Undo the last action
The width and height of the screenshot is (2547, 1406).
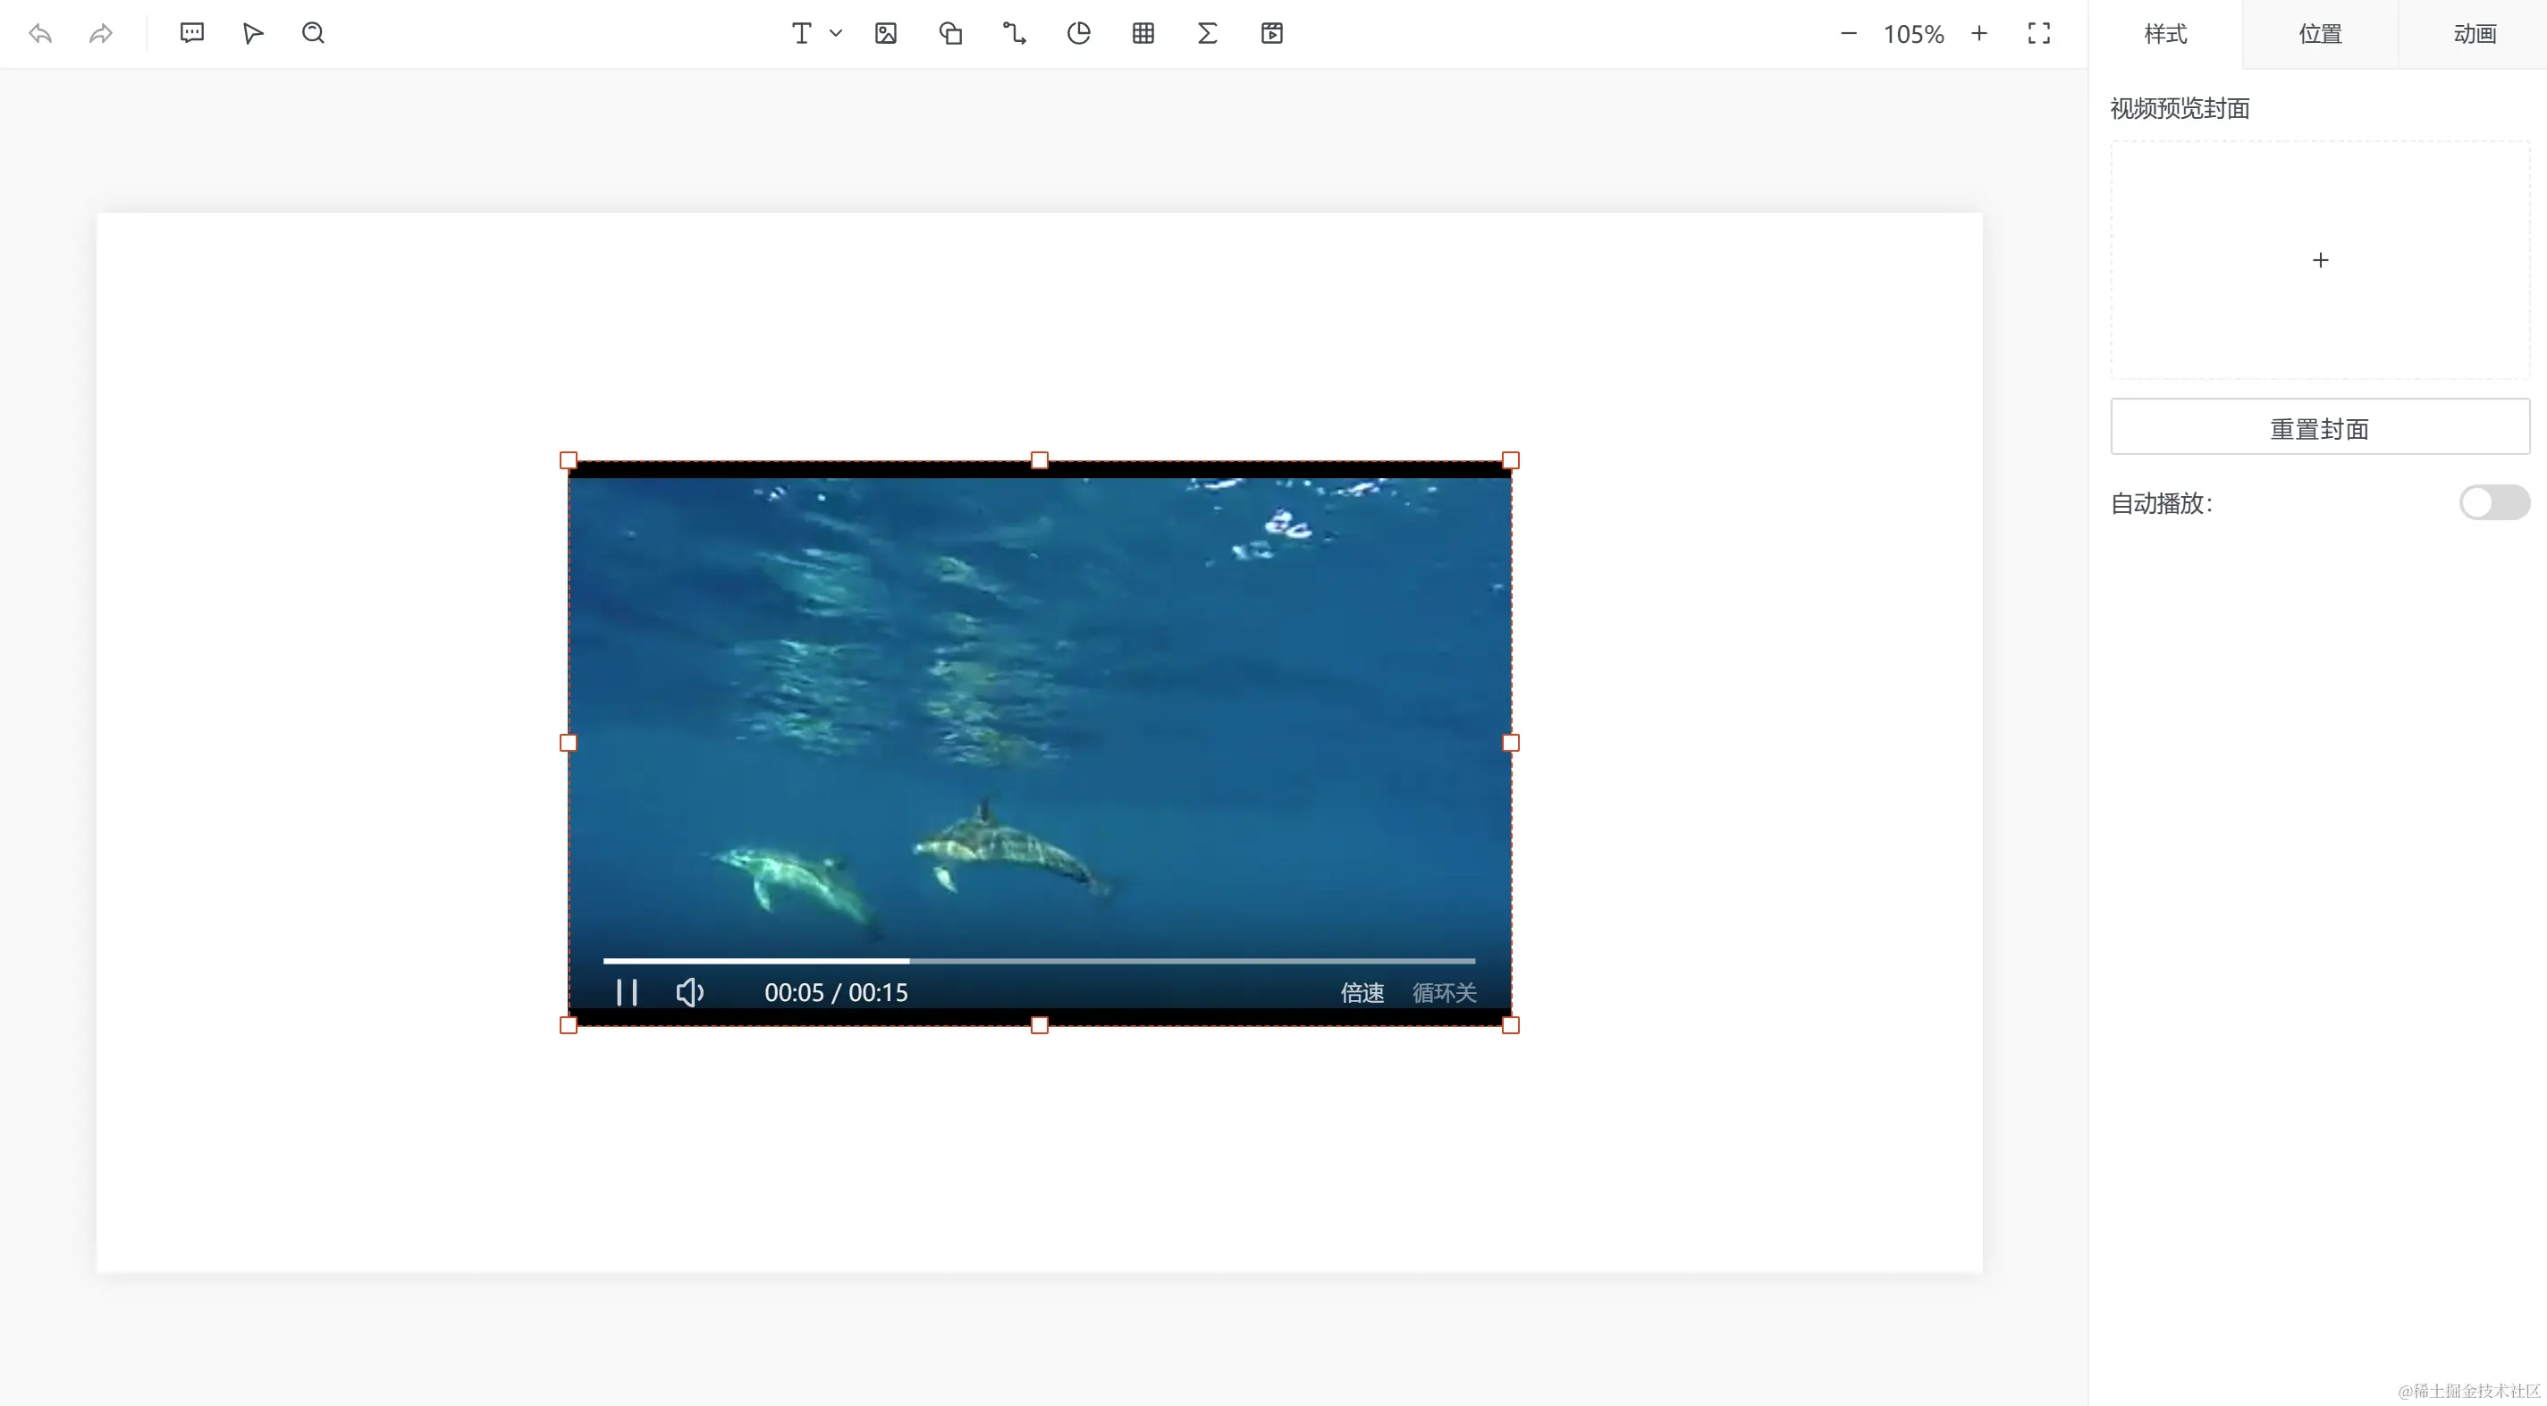pyautogui.click(x=40, y=34)
